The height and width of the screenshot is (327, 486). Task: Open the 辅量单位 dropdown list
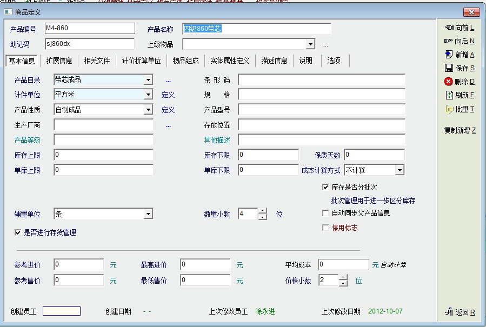pyautogui.click(x=148, y=215)
